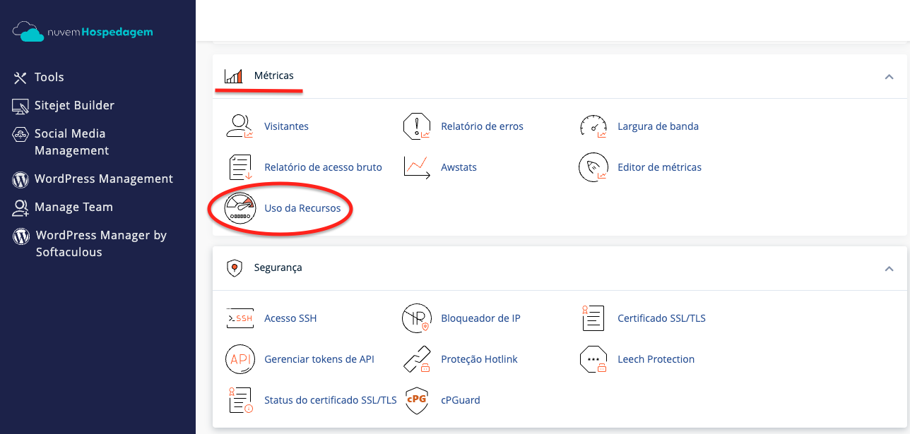Open WordPress Management from the sidebar
Viewport: 910px width, 434px height.
[103, 179]
